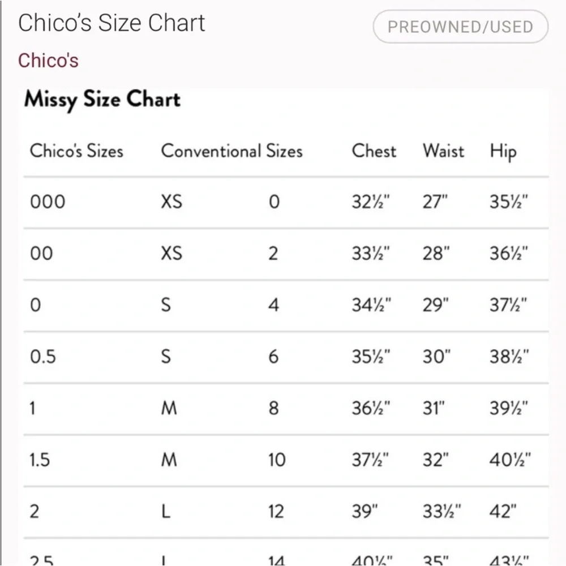Click the Chico's Sizes column header
Image resolution: width=566 pixels, height=566 pixels.
[76, 151]
